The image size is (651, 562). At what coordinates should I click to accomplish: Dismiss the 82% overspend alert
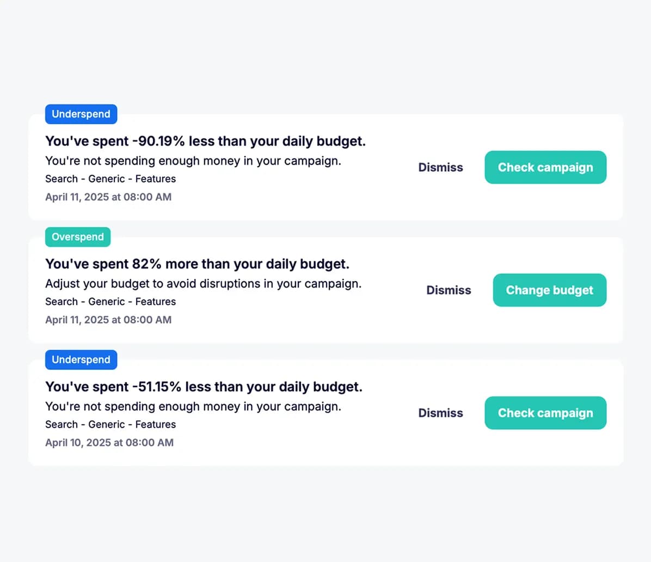[449, 290]
